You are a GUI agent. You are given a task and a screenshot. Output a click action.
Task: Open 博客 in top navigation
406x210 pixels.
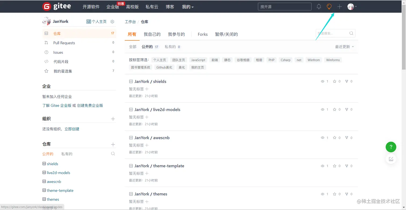pyautogui.click(x=170, y=7)
